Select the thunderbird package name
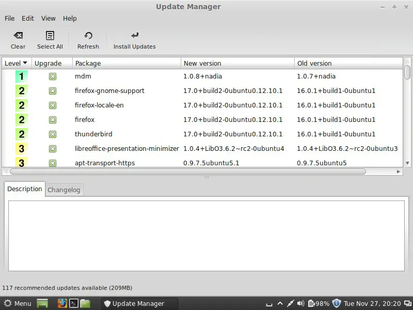 coord(93,134)
